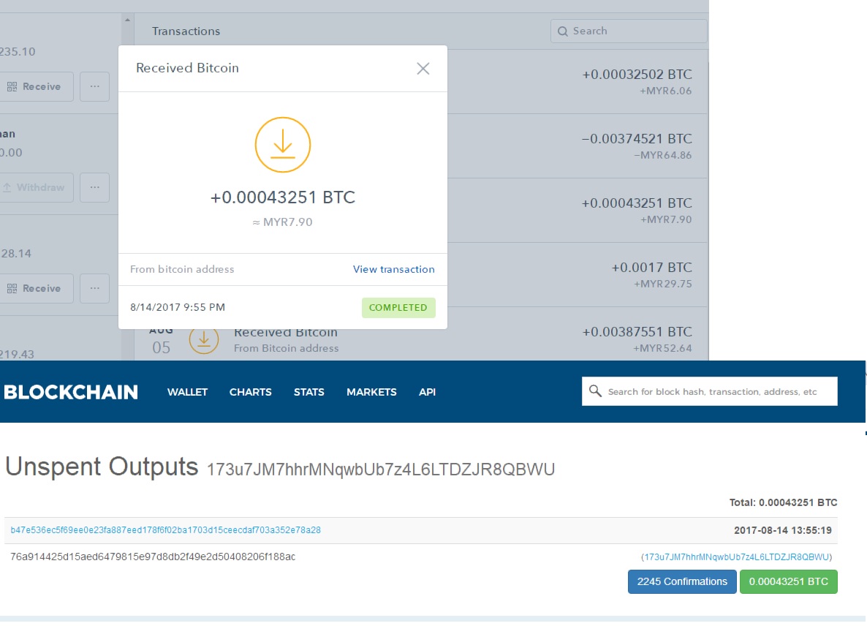Click the magnifier icon in Transactions search

(562, 31)
